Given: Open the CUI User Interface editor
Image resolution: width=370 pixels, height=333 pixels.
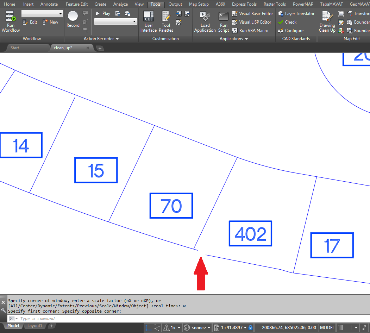Looking at the screenshot, I should (149, 21).
